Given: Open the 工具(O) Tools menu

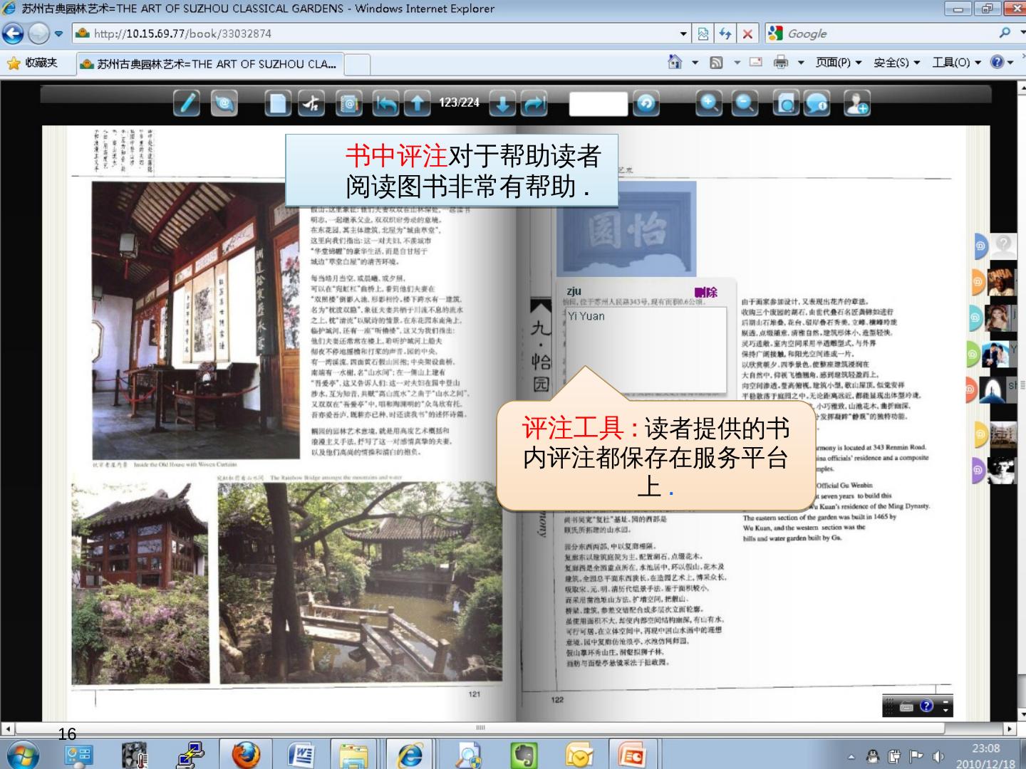Looking at the screenshot, I should point(957,63).
